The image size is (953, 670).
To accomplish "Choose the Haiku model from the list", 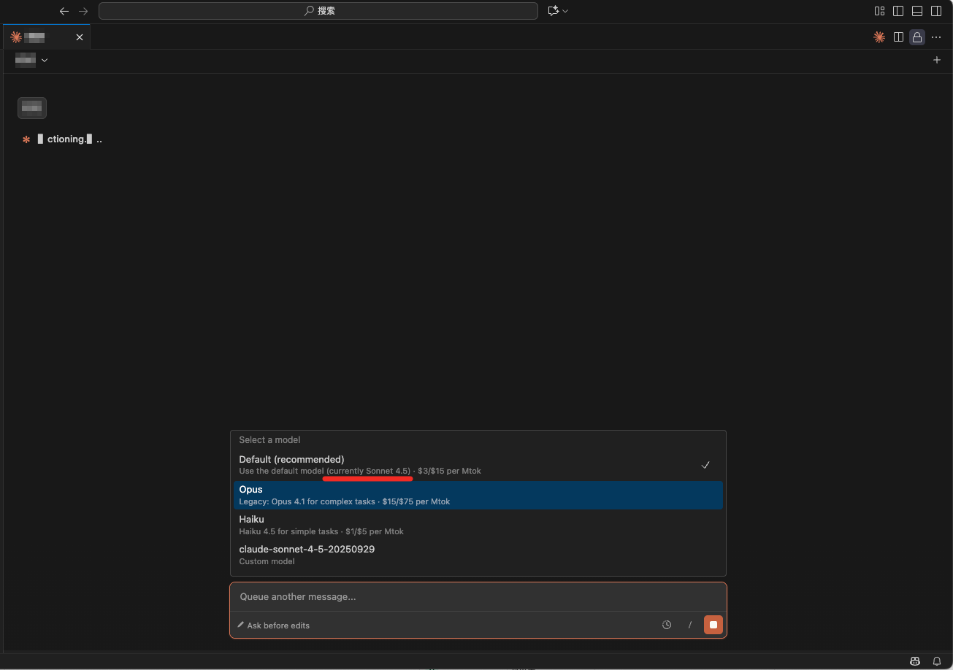I will click(478, 525).
